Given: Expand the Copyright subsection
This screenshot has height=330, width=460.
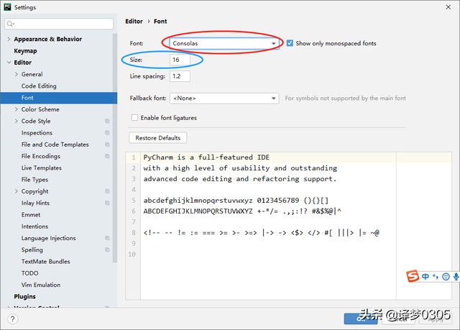Looking at the screenshot, I should 17,191.
